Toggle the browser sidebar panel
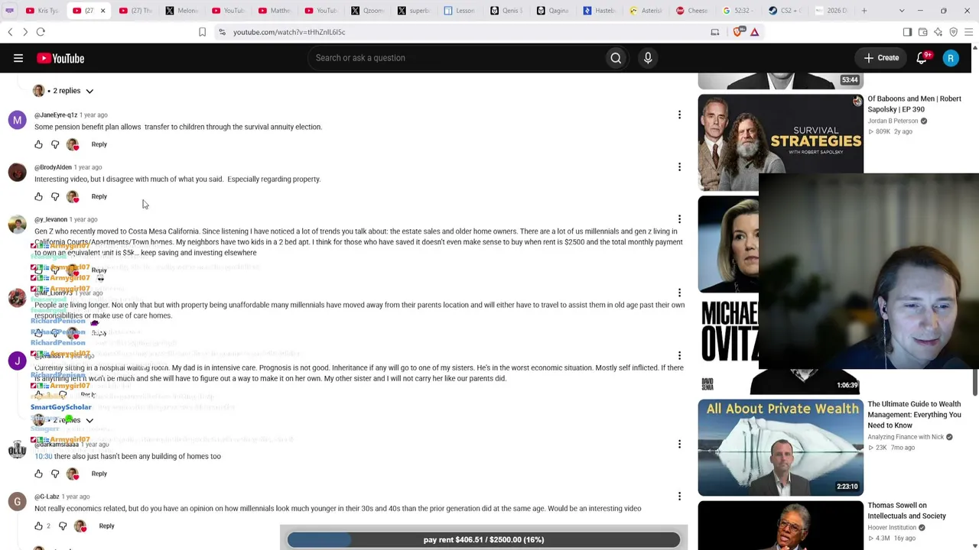This screenshot has height=550, width=979. point(907,32)
